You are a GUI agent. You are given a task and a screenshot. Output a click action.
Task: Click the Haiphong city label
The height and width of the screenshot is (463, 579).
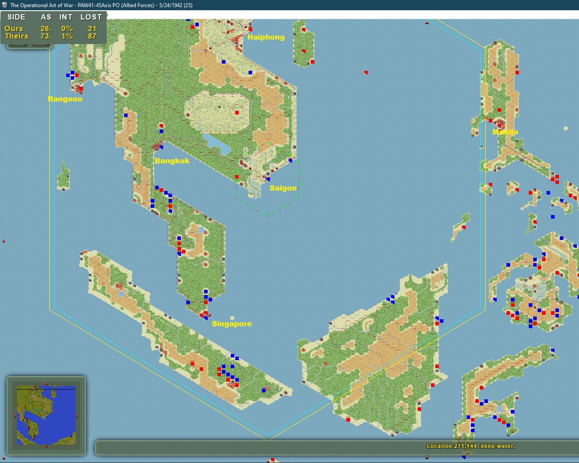tap(266, 37)
